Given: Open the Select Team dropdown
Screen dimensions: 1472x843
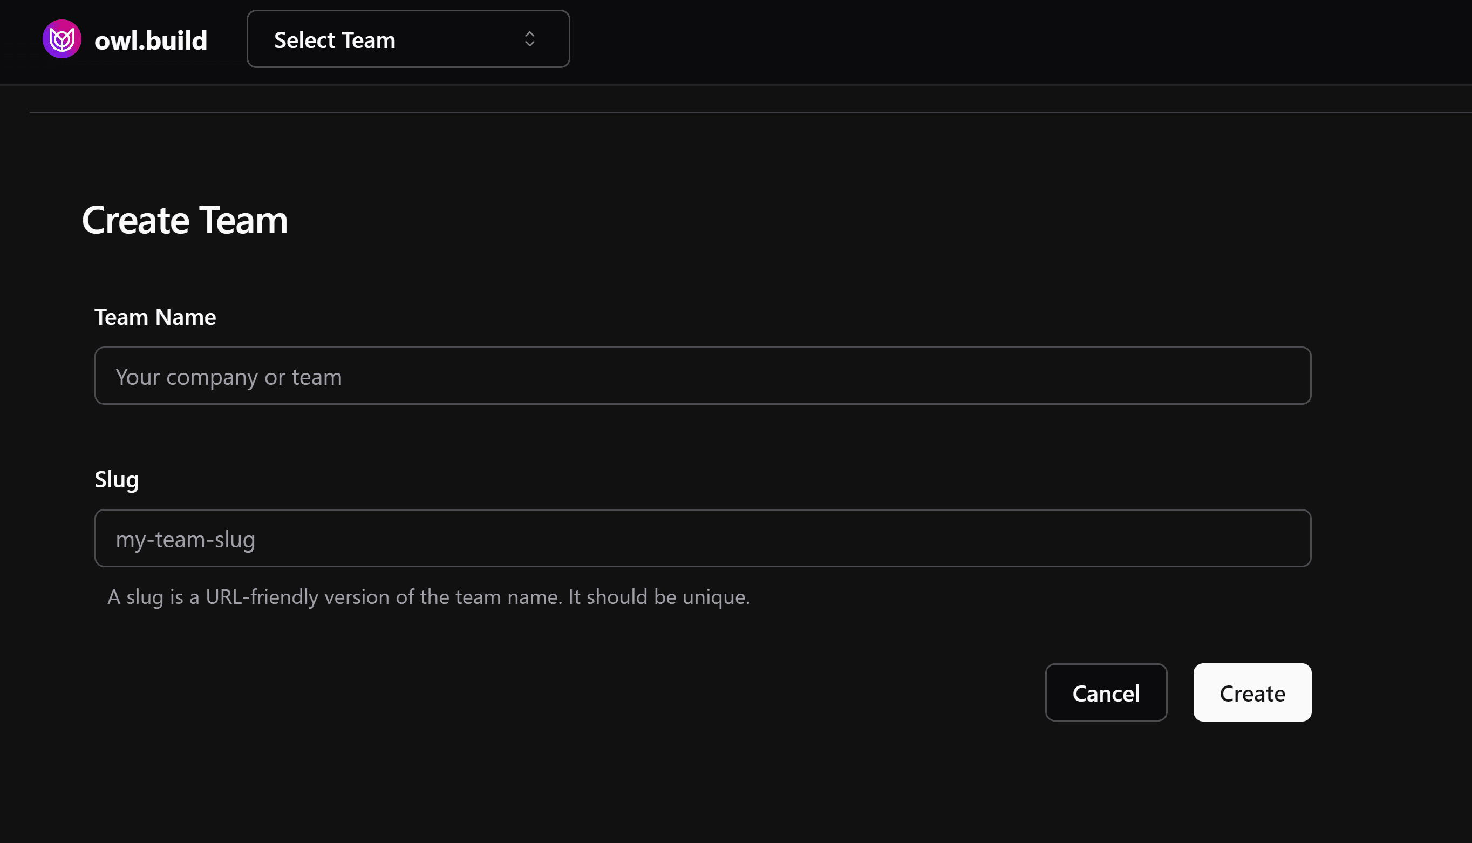Looking at the screenshot, I should [x=407, y=39].
